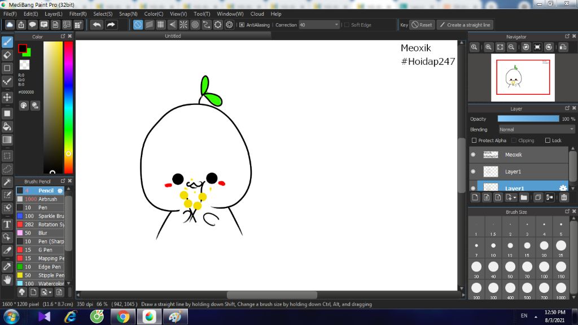Enable the radial snap
Image resolution: width=578 pixels, height=325 pixels.
[x=183, y=25]
